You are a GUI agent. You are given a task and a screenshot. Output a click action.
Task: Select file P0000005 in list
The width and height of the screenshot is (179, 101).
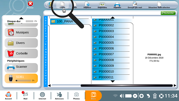tap(111, 43)
